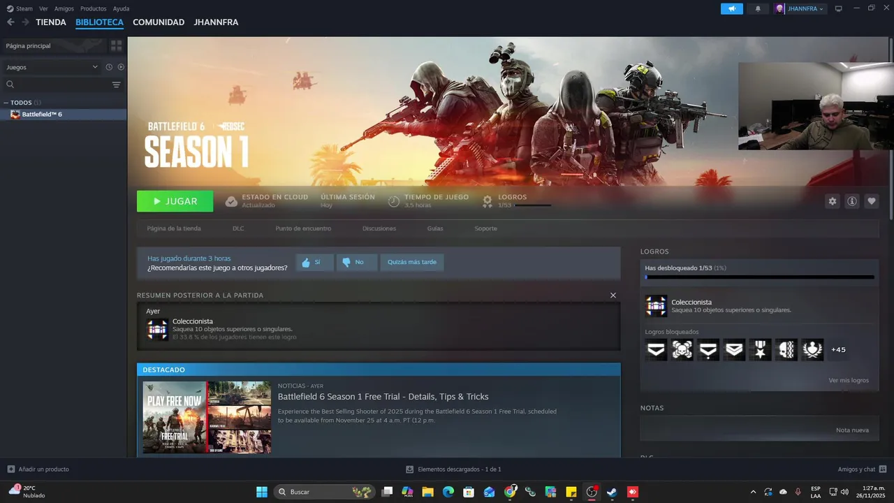Open the Soporte link

486,228
